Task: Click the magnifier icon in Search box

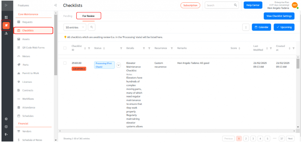Action: point(235,5)
